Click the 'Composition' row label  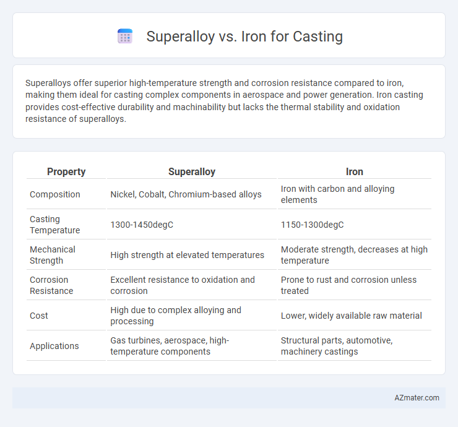tap(55, 194)
